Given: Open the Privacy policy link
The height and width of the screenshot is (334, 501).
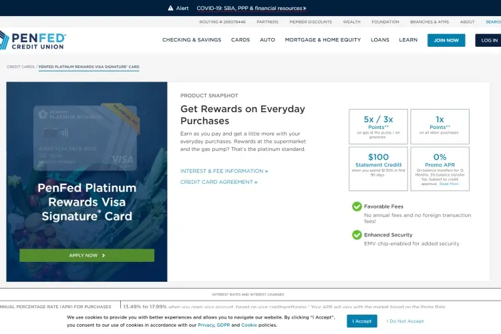Looking at the screenshot, I should [x=206, y=325].
